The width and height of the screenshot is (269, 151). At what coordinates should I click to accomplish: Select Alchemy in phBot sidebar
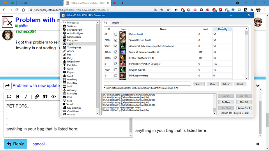click(72, 90)
